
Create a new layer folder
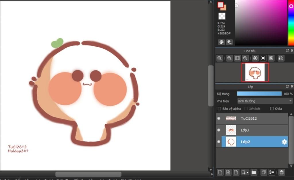coord(254,172)
